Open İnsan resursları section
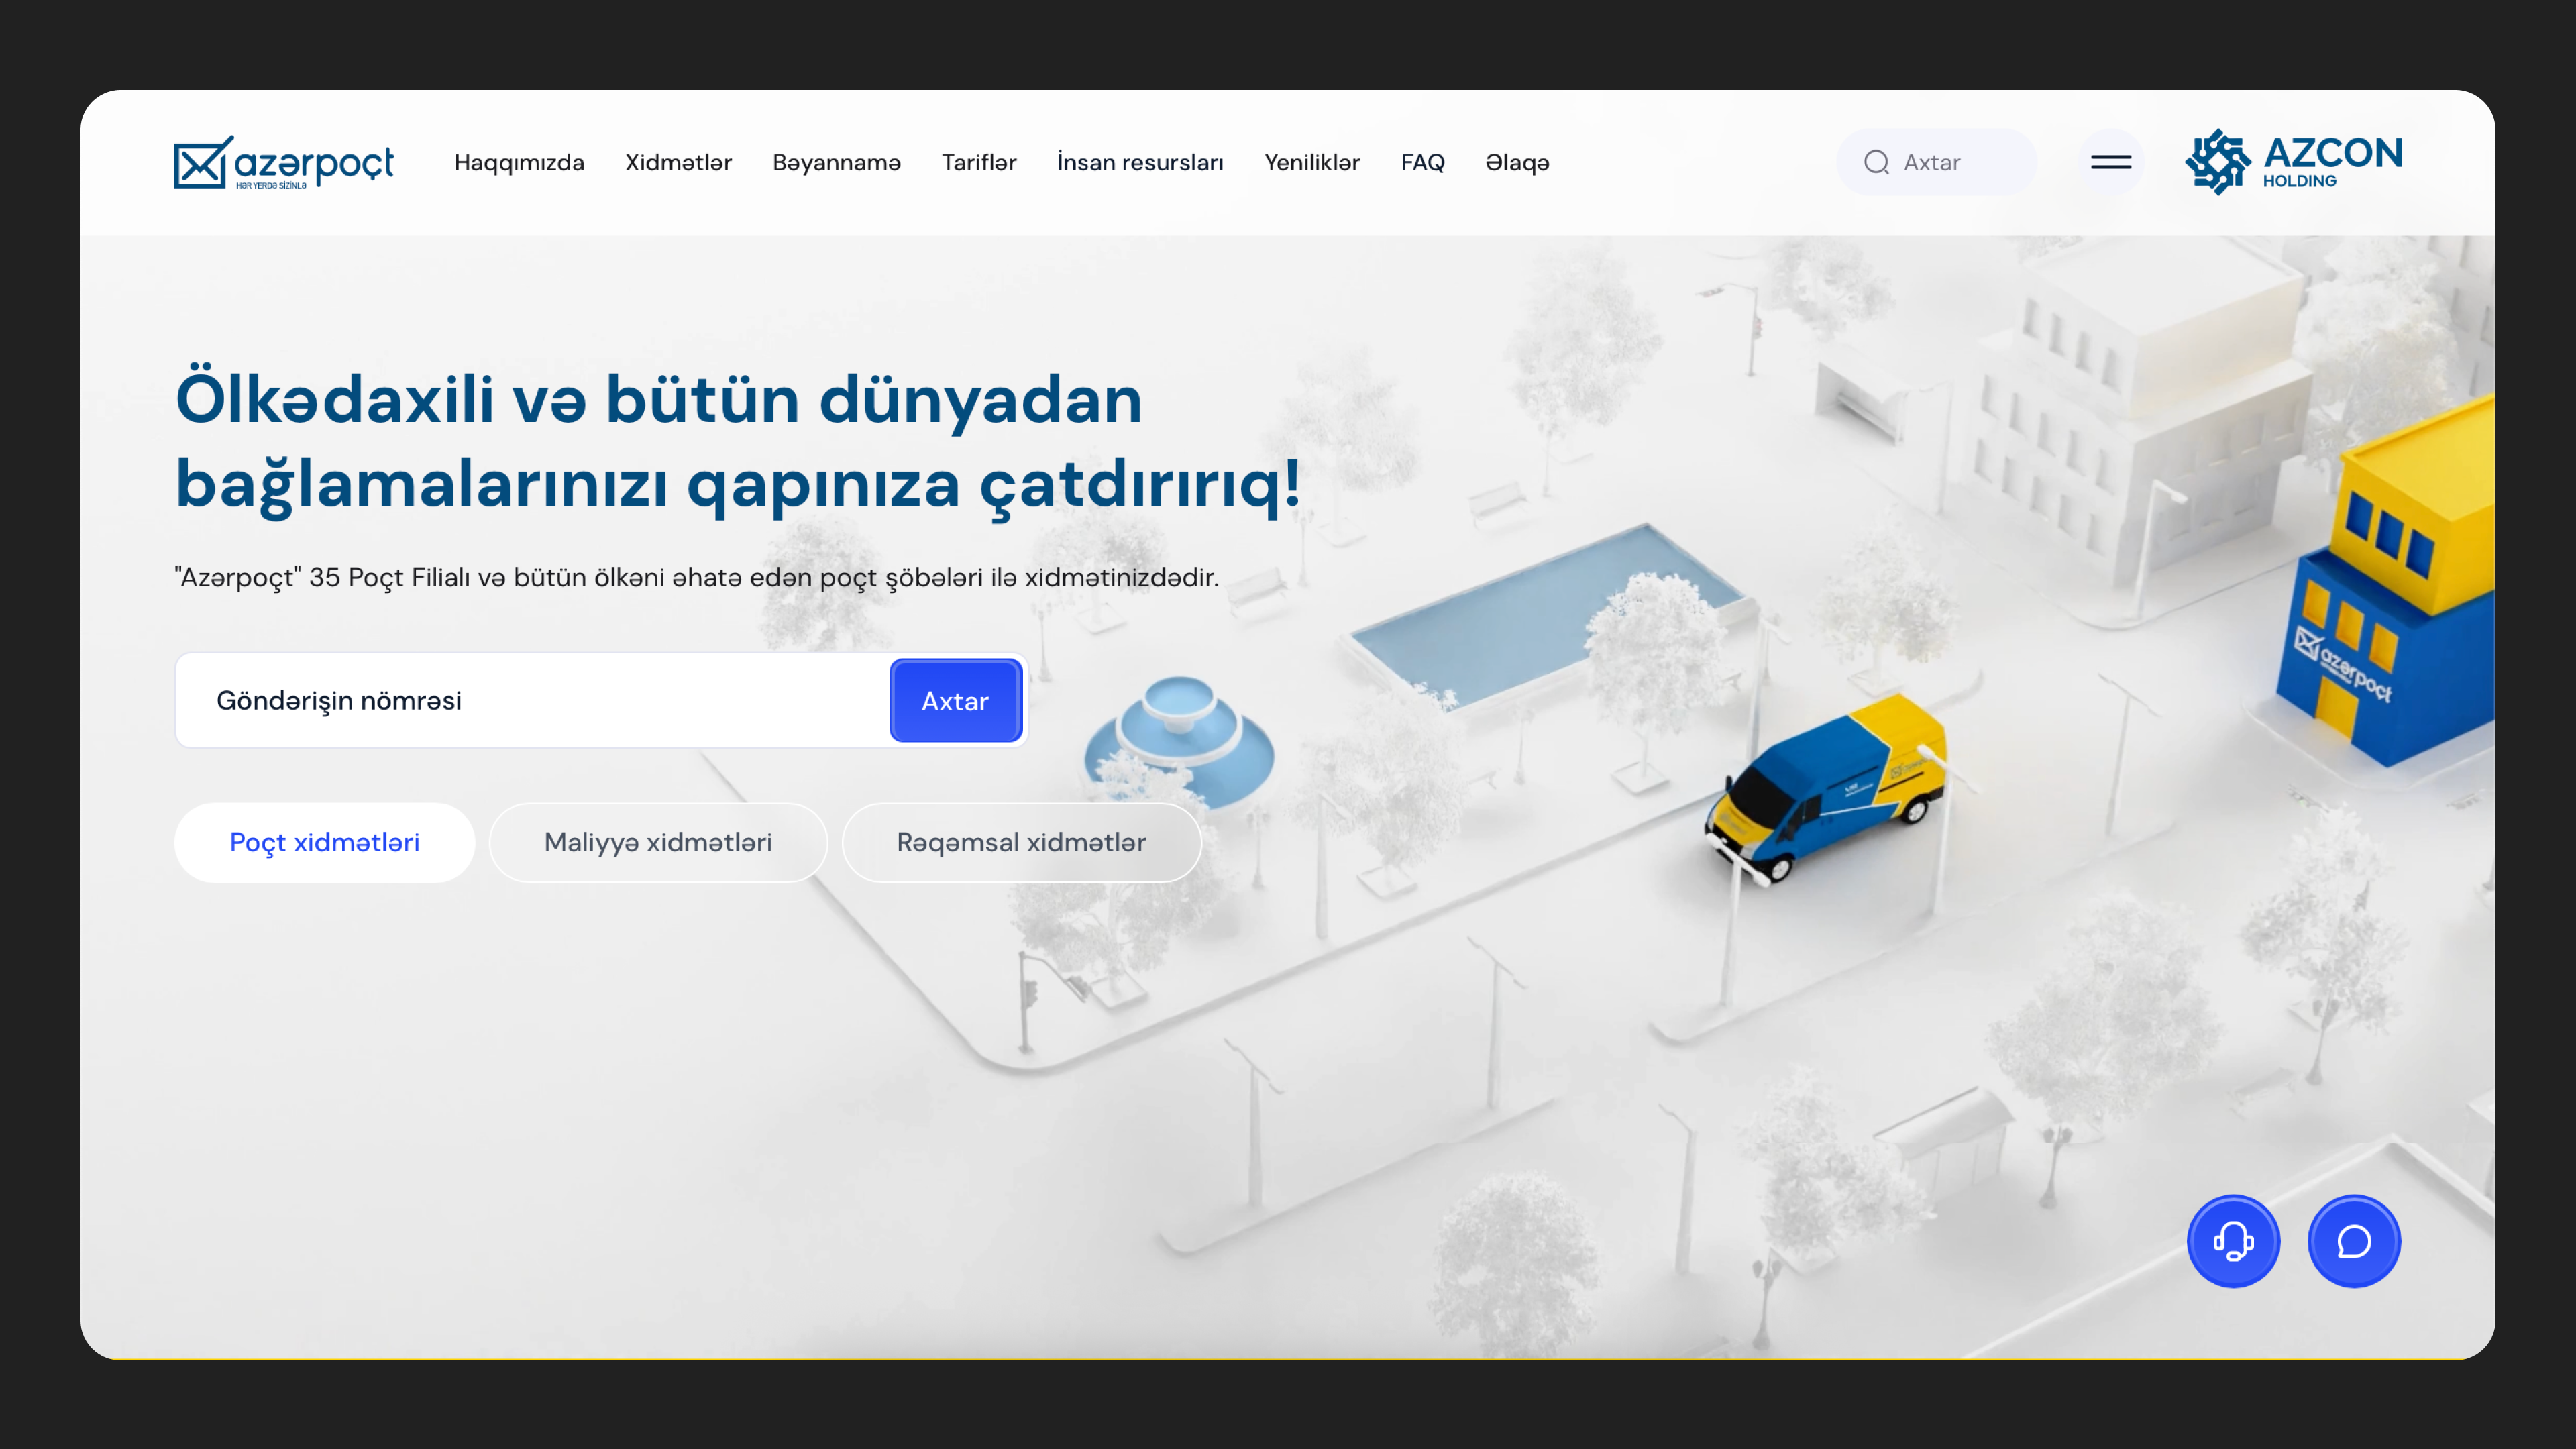 click(1140, 162)
